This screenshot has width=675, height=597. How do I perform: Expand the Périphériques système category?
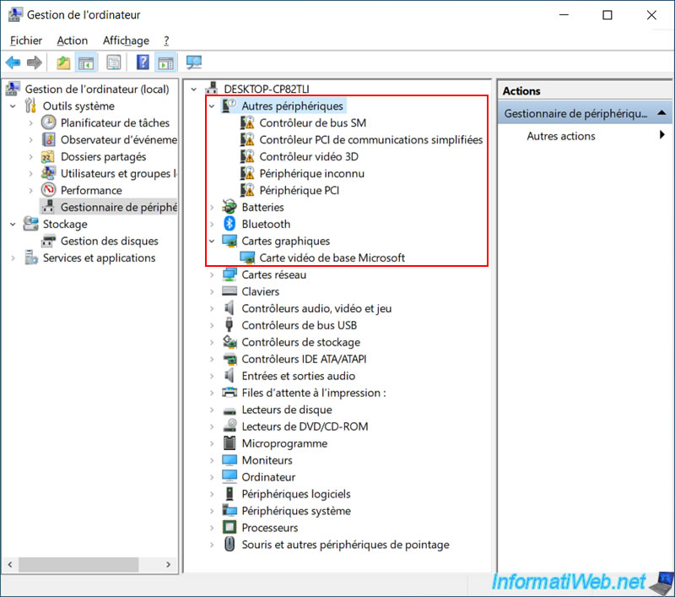pos(212,511)
